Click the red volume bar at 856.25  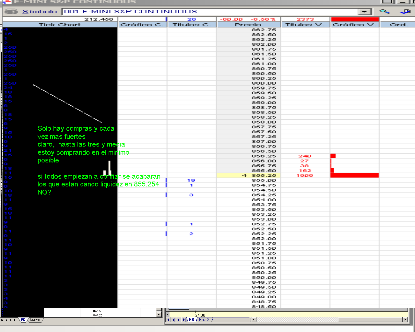333,156
